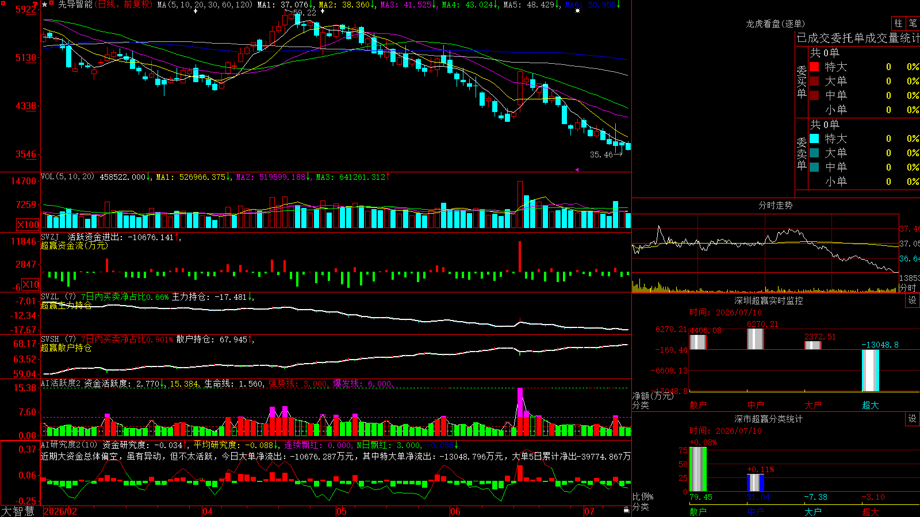Click the 35.46 low price annotation
This screenshot has height=517, width=920.
click(601, 155)
